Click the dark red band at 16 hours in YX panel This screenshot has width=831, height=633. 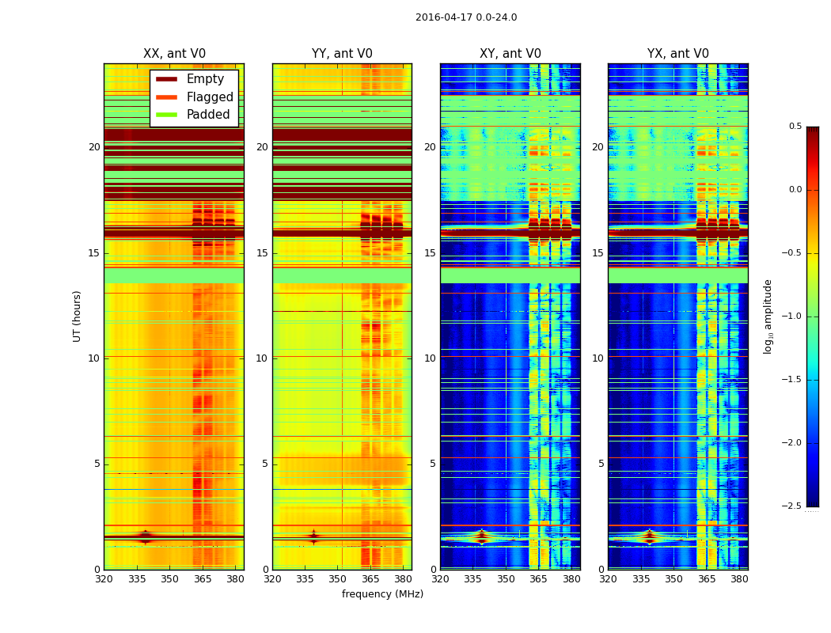click(x=677, y=233)
